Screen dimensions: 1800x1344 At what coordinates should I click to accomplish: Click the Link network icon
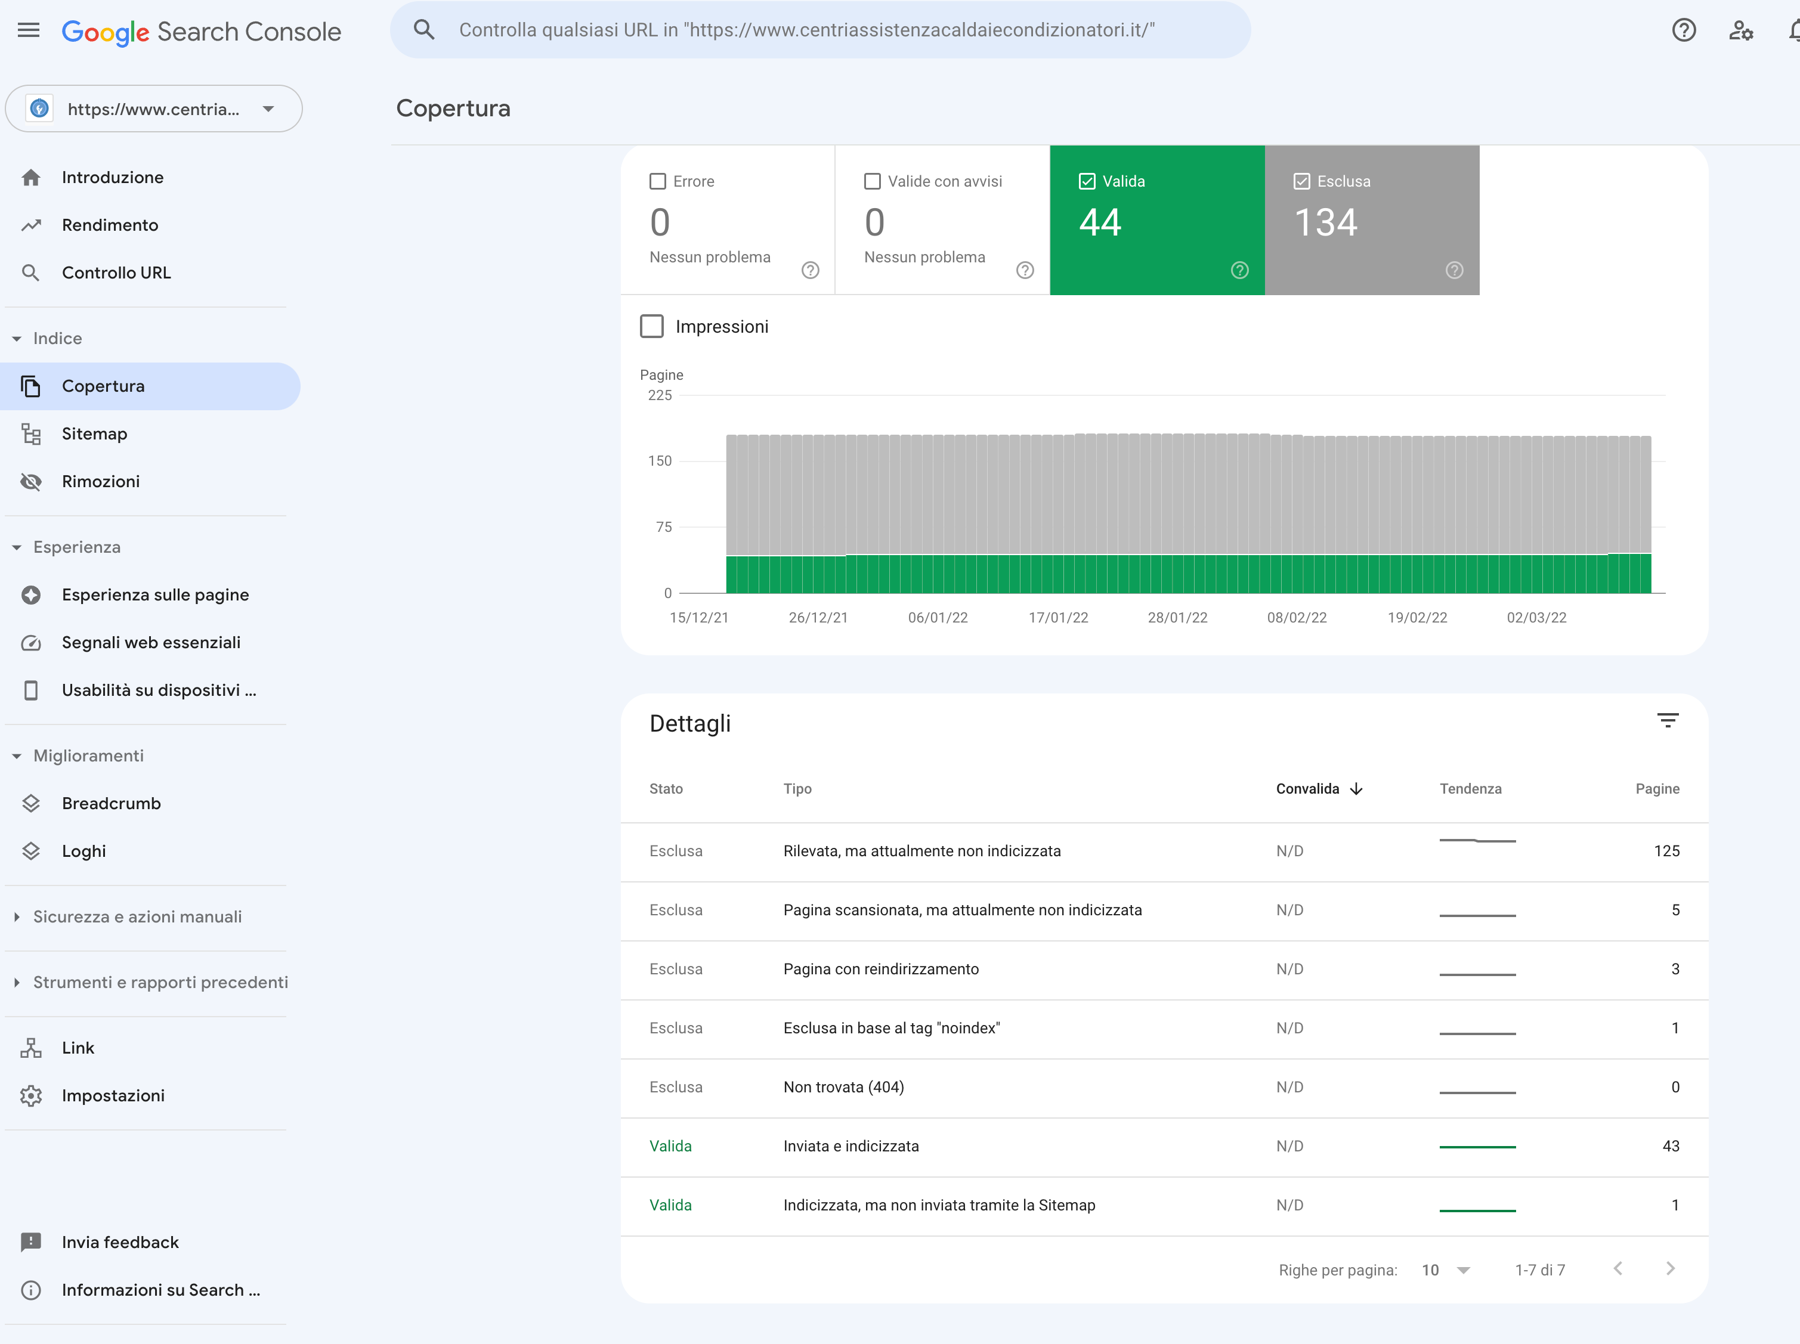point(31,1048)
